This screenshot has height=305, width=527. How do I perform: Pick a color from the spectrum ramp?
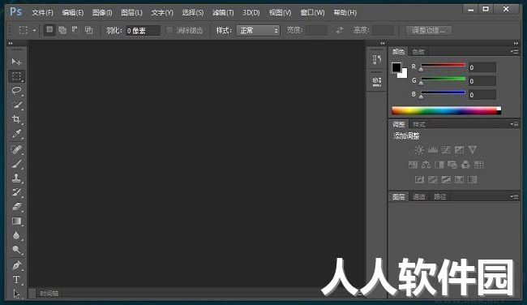[x=447, y=110]
